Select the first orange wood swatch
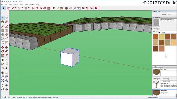 tap(155, 37)
